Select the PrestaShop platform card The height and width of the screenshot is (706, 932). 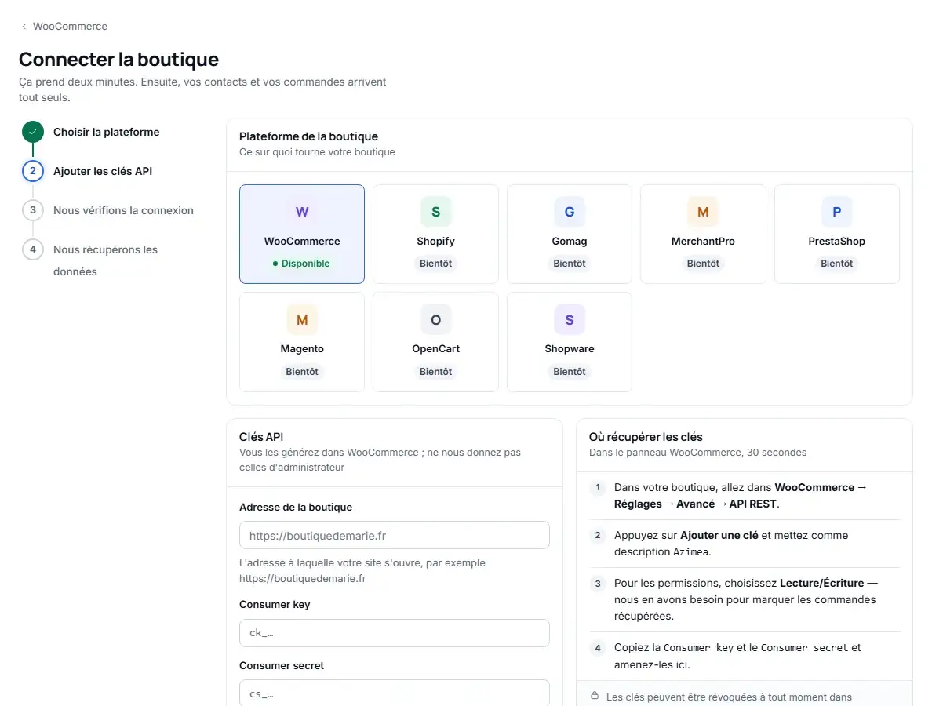[x=837, y=234]
